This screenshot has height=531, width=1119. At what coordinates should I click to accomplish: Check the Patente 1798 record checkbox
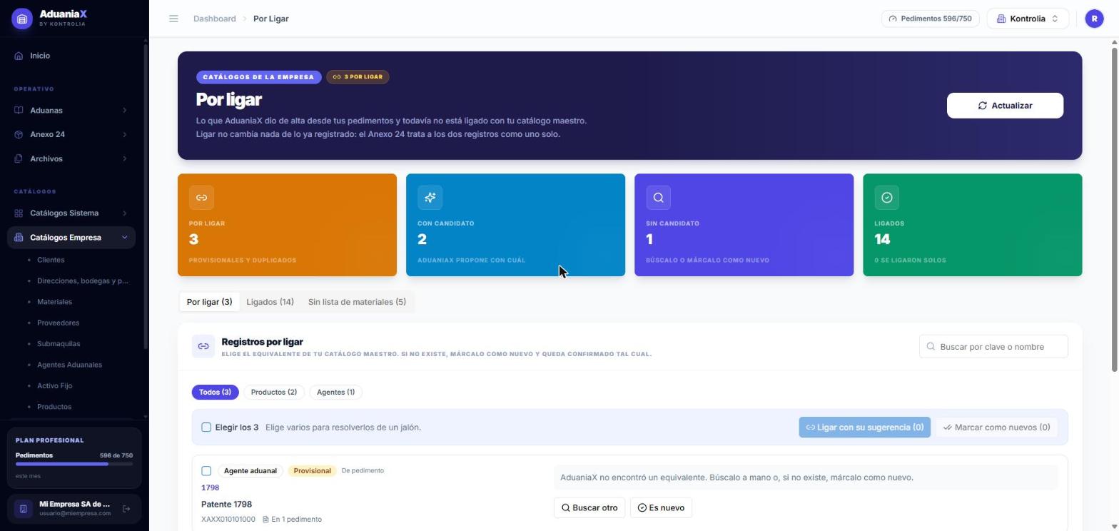point(206,471)
